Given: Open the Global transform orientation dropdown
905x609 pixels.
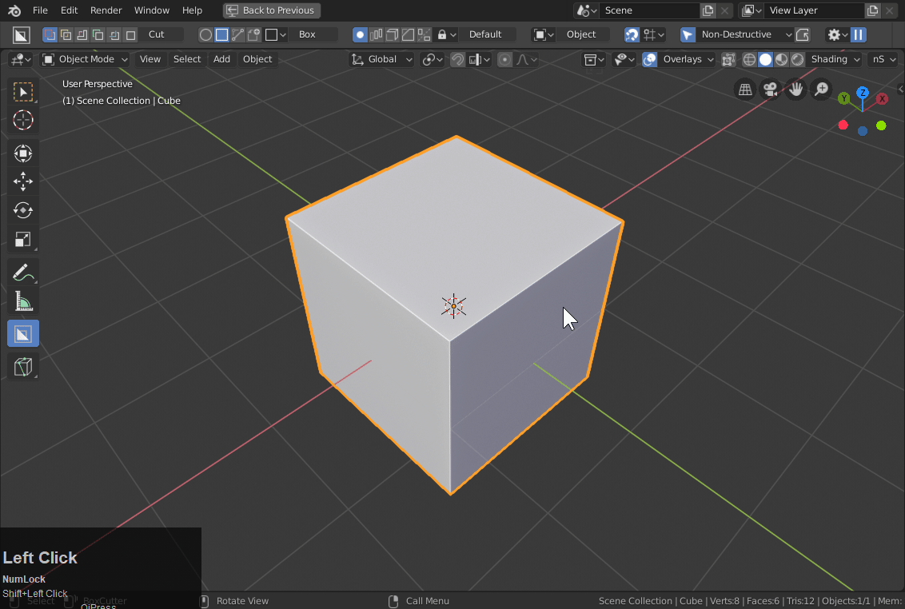Looking at the screenshot, I should click(x=381, y=59).
